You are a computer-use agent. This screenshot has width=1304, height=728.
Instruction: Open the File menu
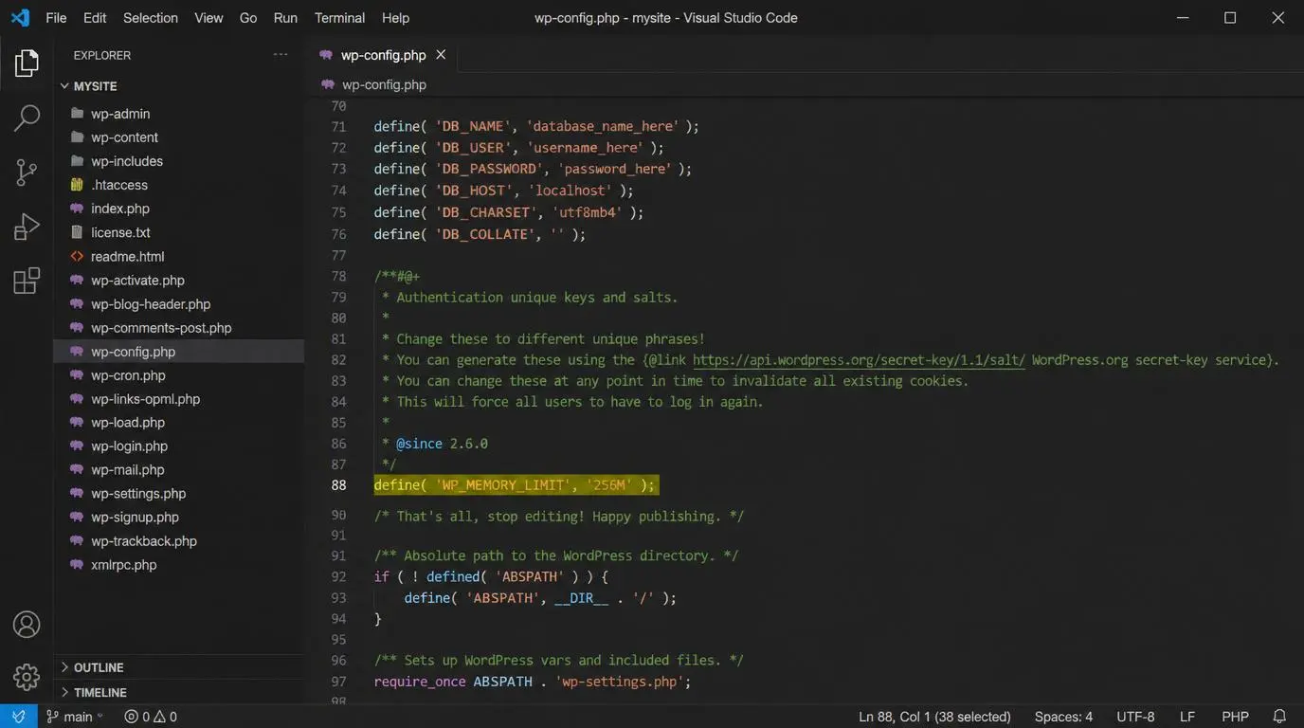(56, 17)
